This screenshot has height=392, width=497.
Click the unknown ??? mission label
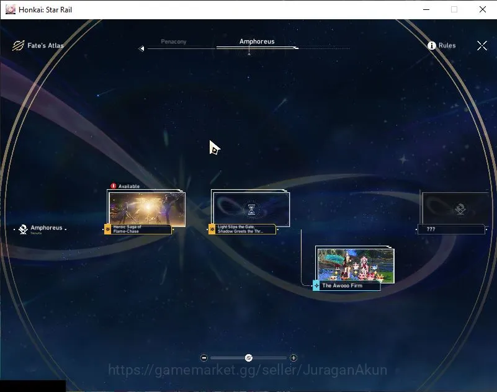coord(451,229)
